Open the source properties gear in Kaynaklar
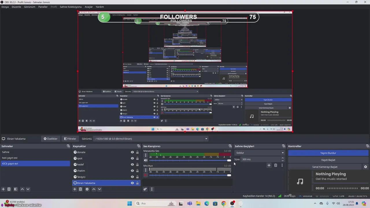Screen dimensions: 370x208 click(87, 189)
